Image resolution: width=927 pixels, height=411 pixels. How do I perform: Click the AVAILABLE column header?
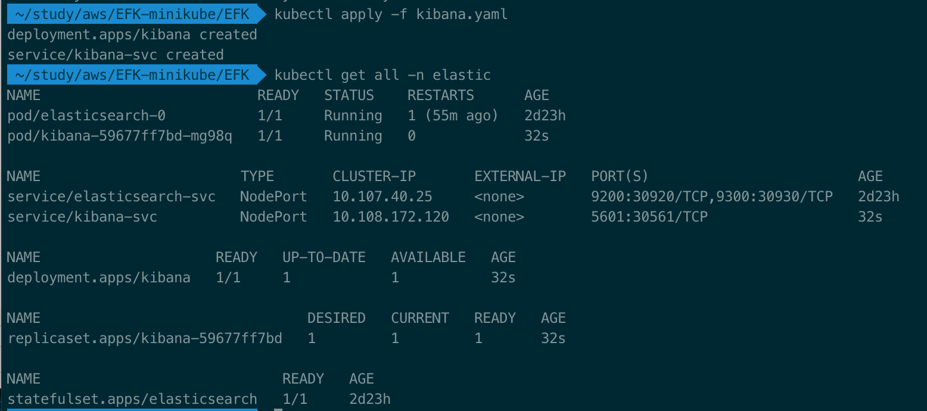(x=428, y=257)
